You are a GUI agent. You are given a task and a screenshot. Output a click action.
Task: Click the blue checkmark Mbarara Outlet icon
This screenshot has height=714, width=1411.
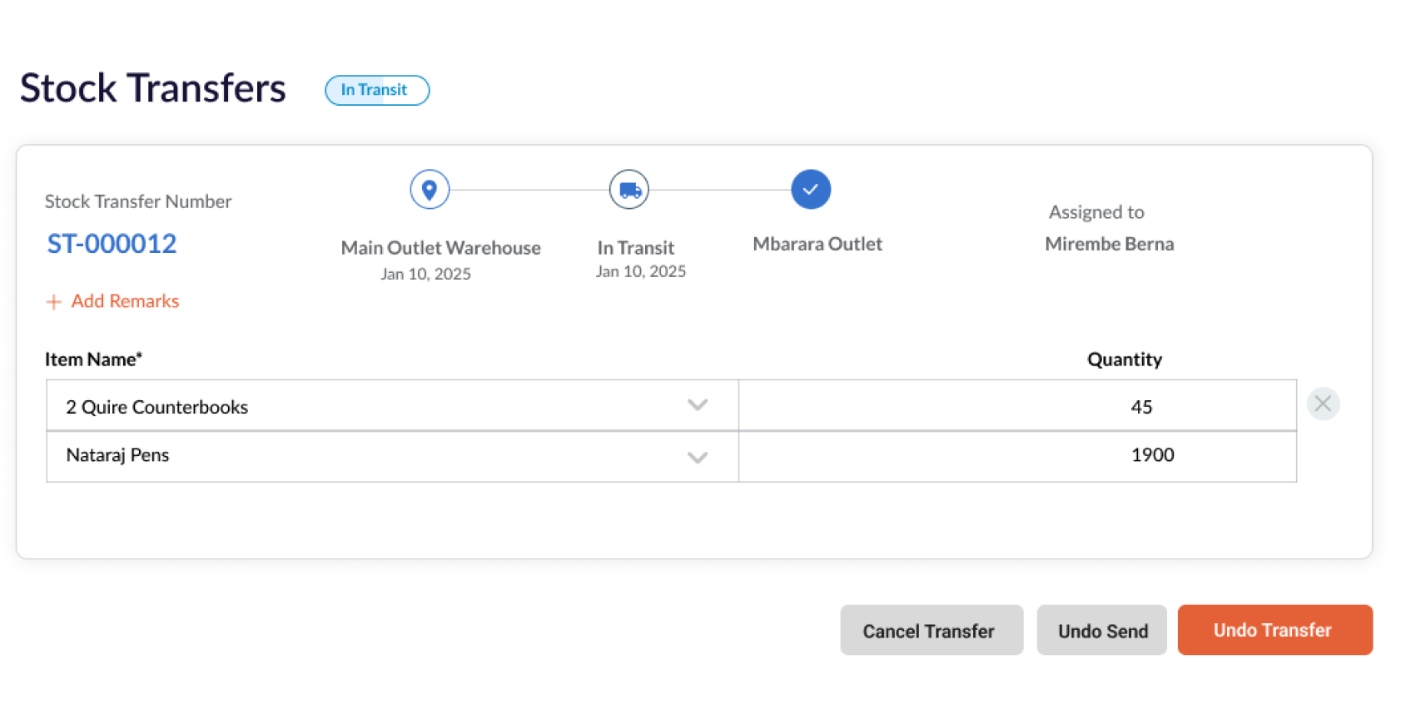coord(811,190)
